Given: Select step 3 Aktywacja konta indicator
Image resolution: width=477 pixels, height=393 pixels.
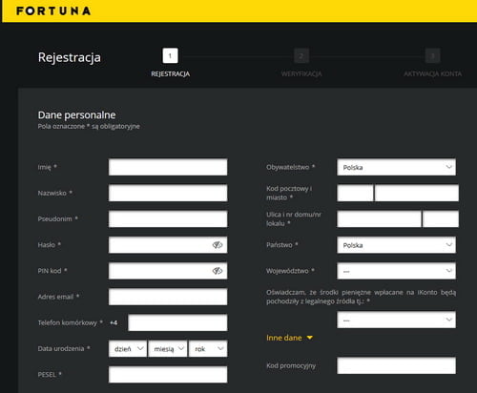Looking at the screenshot, I should click(432, 56).
